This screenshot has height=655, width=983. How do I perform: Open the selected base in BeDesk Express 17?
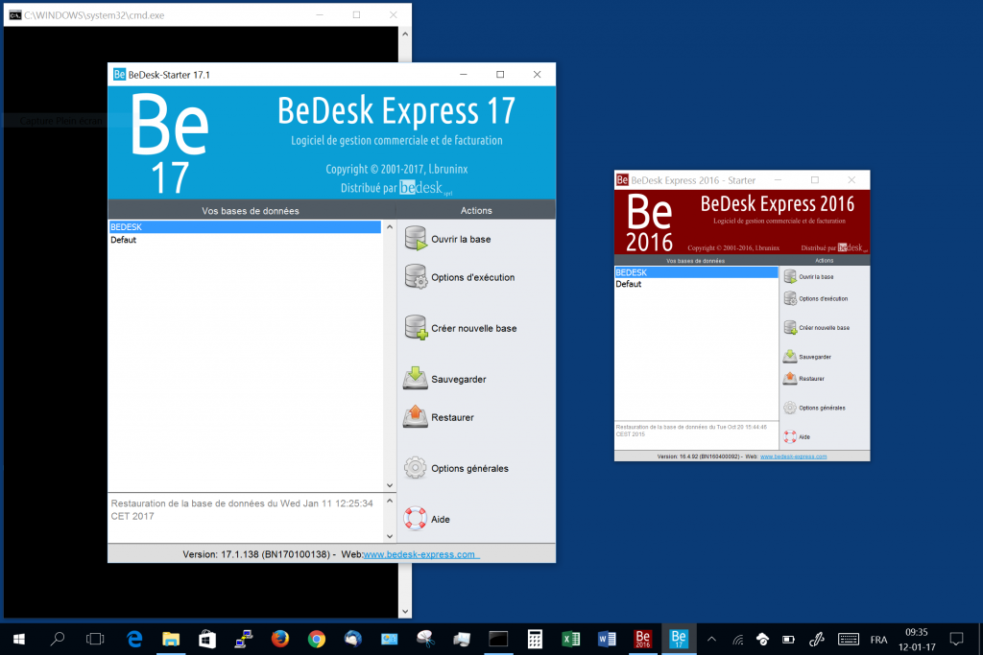[x=447, y=239]
